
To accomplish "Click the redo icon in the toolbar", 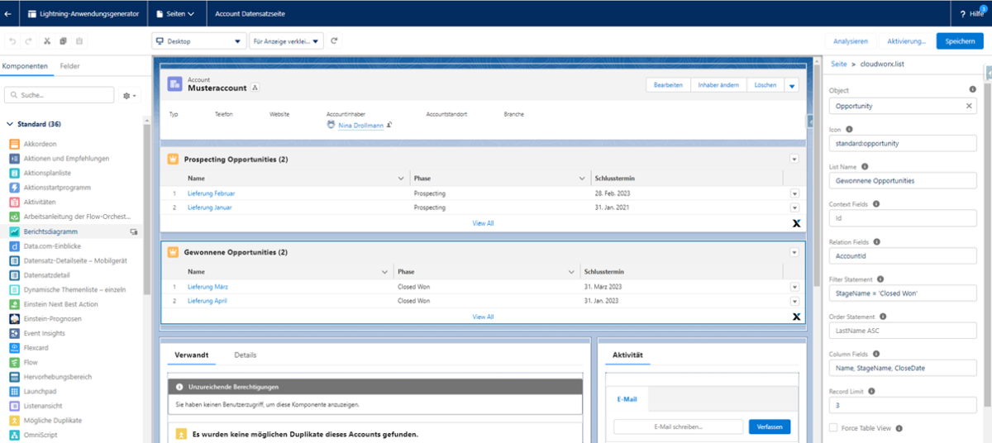I will coord(29,40).
